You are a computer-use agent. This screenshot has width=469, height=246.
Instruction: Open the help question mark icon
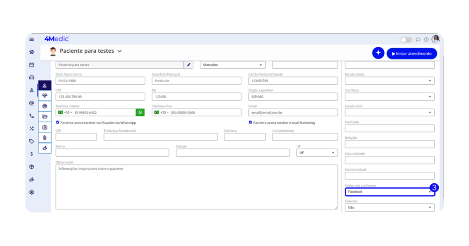tap(426, 40)
